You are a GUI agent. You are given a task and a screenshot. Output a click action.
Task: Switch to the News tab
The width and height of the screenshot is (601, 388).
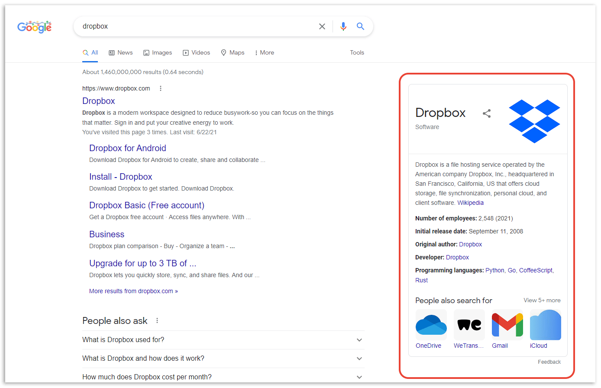point(120,52)
